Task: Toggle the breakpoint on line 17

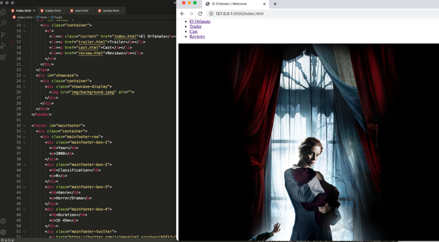Action: (x=11, y=42)
